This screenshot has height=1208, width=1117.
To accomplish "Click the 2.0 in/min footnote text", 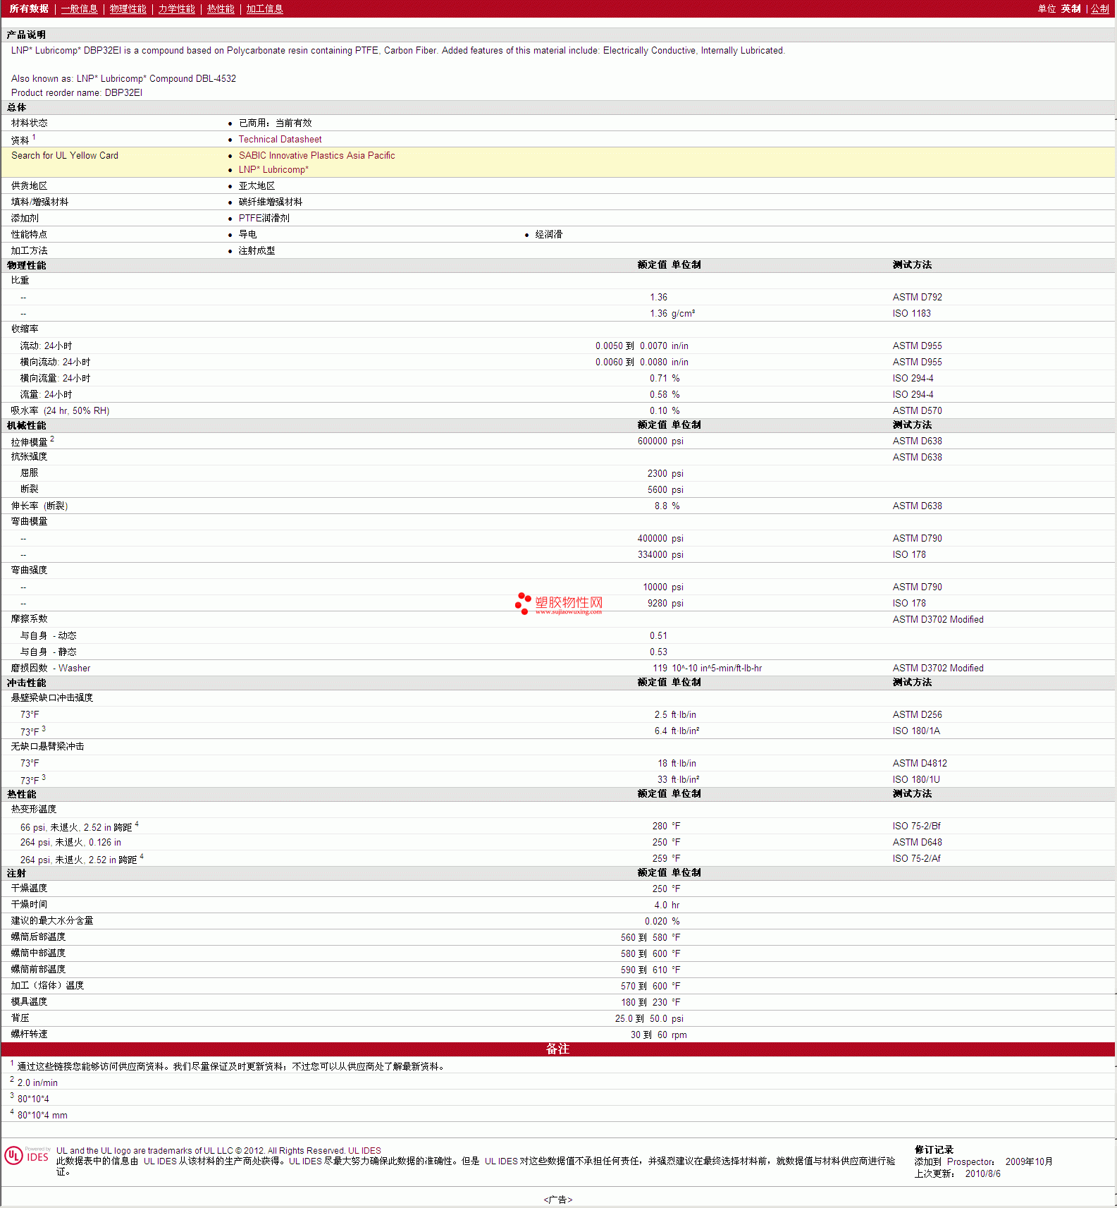I will (x=37, y=1083).
